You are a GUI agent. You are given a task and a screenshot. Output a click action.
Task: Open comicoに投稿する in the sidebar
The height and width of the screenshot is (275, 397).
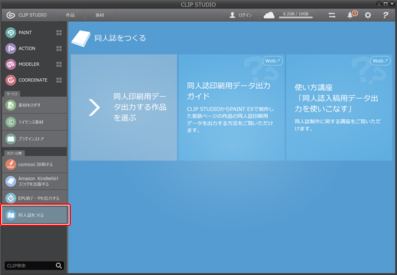point(34,164)
